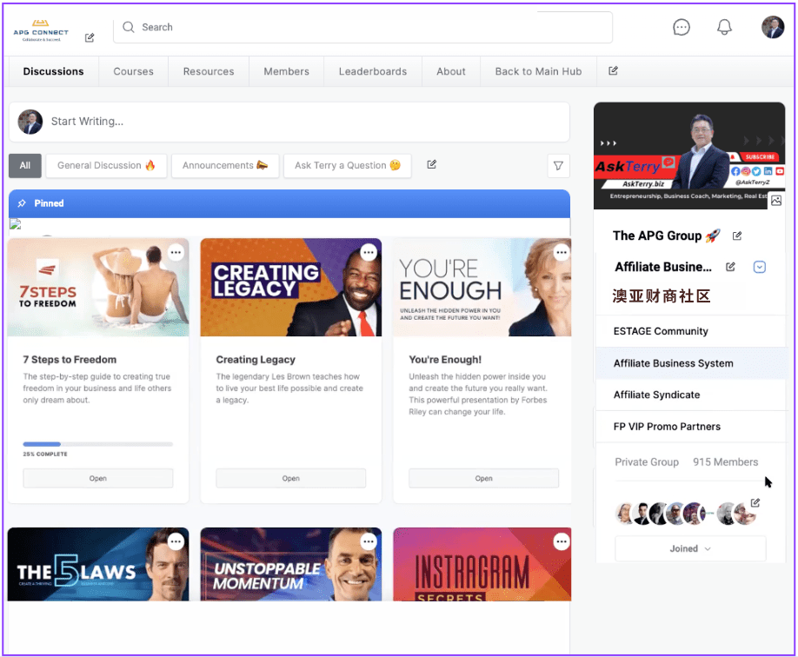
Task: Click in the Search field
Action: (362, 28)
